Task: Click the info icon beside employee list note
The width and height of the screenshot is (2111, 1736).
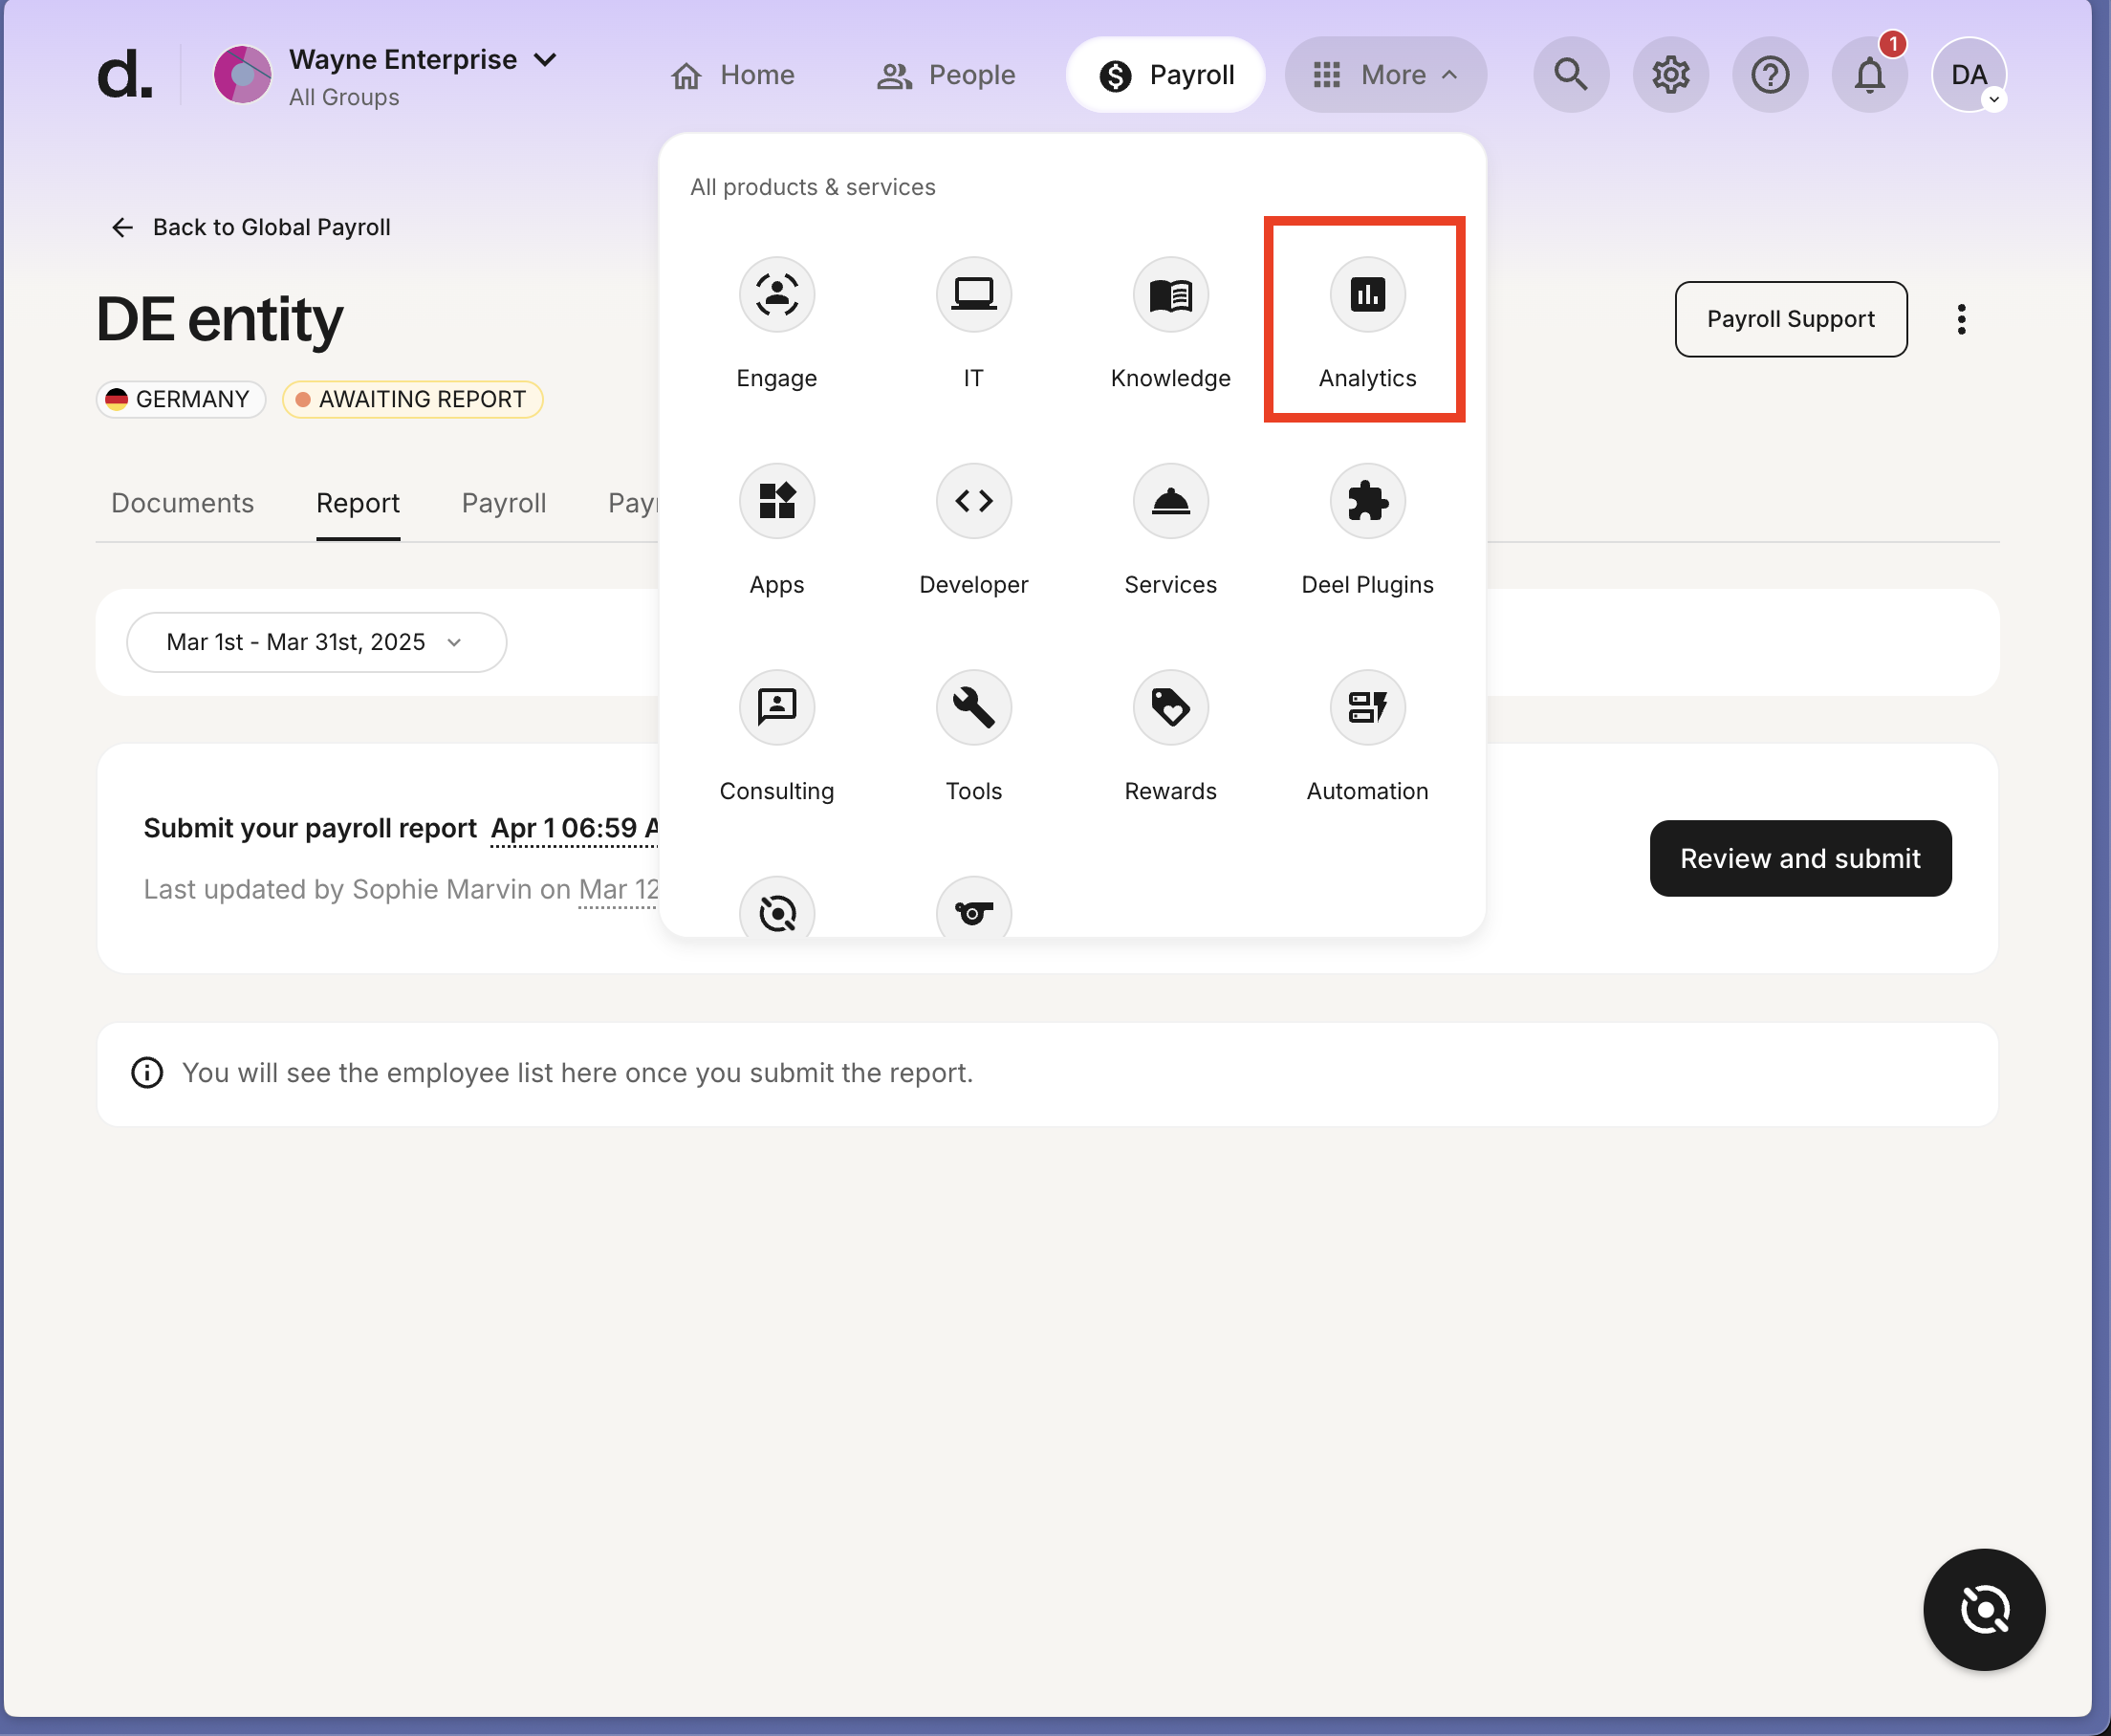Action: click(x=147, y=1073)
